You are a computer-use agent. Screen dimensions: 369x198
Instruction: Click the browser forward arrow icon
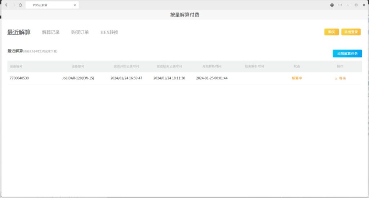(x=14, y=5)
